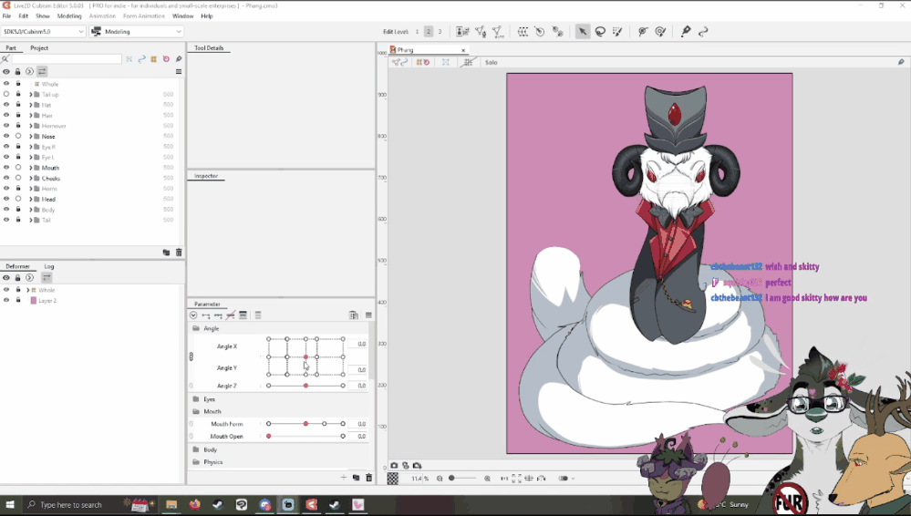Open the SDK5.0/Cubism5.0 target version dropdown
The image size is (911, 516).
click(43, 31)
